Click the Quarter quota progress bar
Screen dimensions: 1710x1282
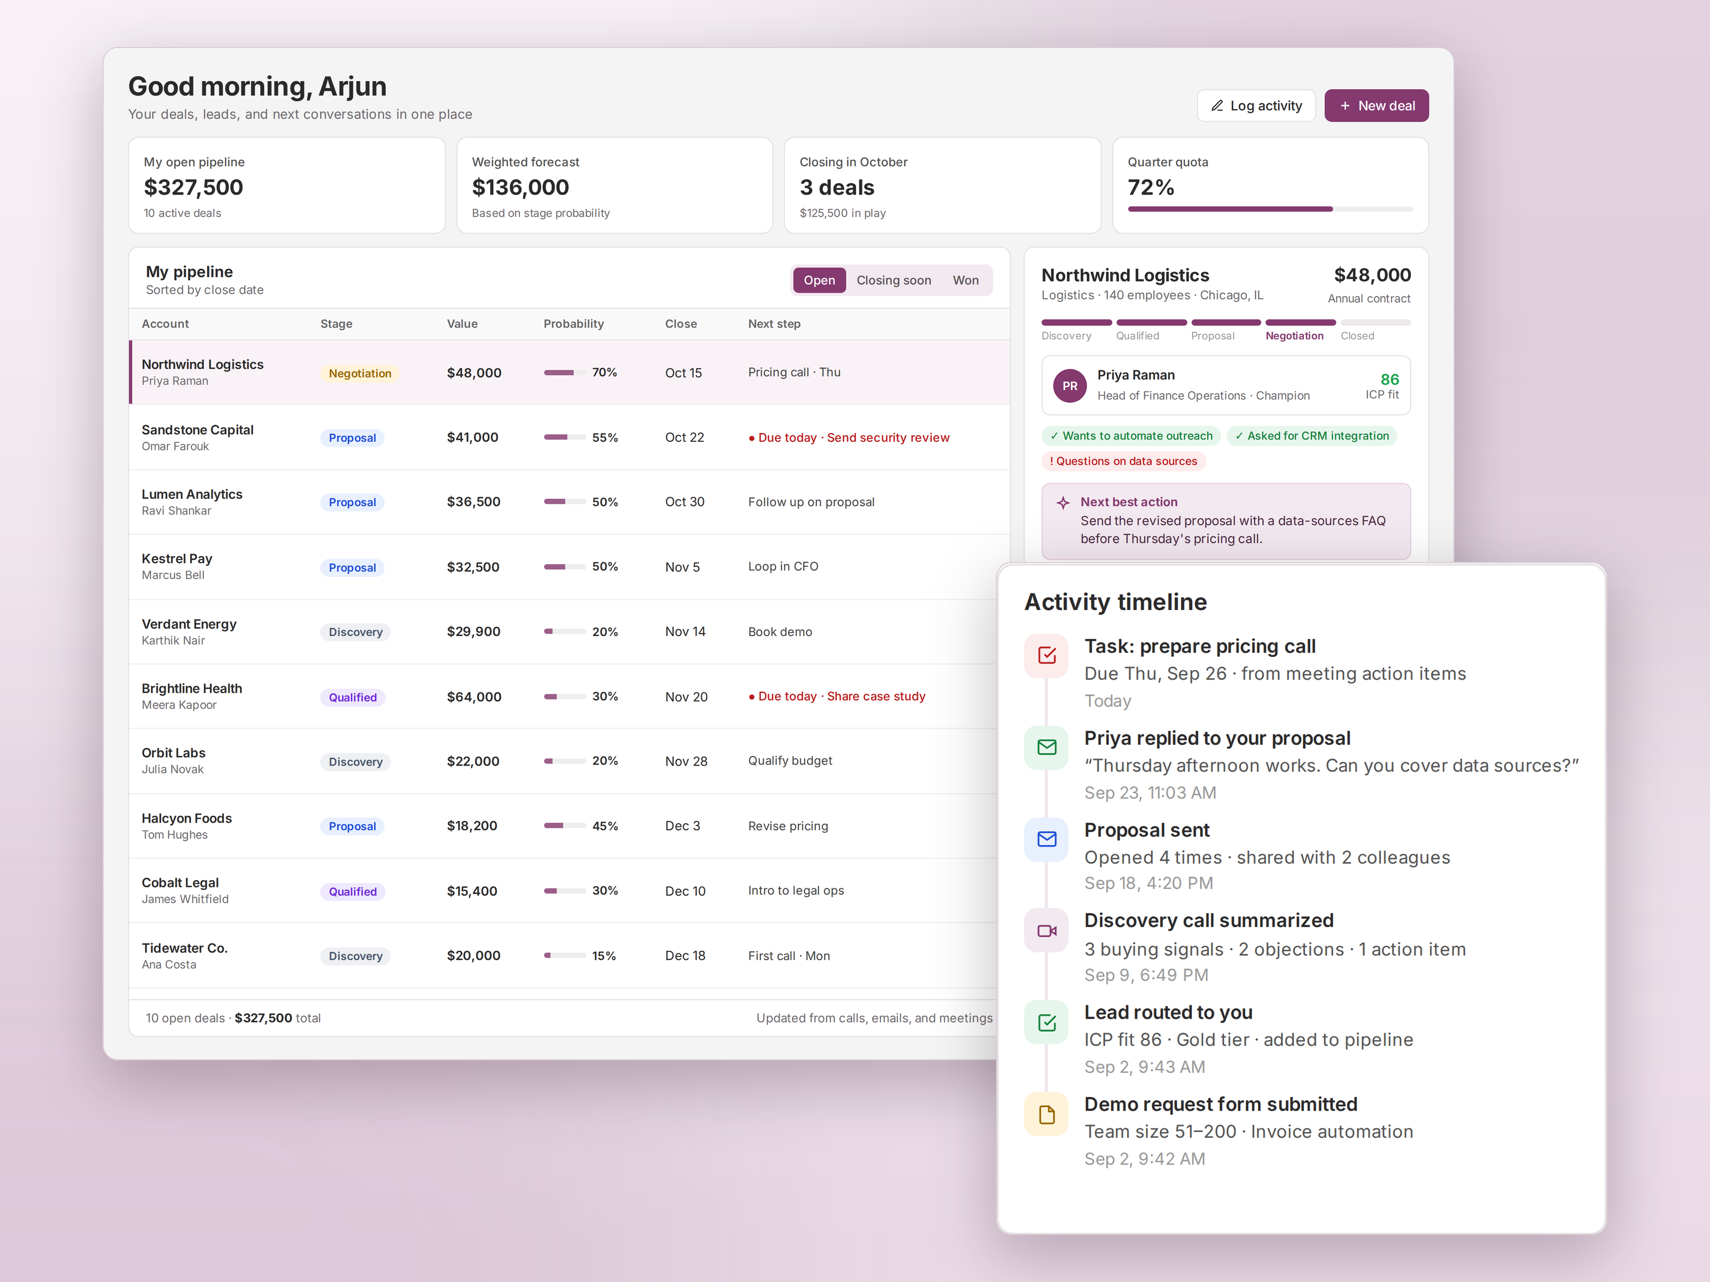pyautogui.click(x=1270, y=209)
